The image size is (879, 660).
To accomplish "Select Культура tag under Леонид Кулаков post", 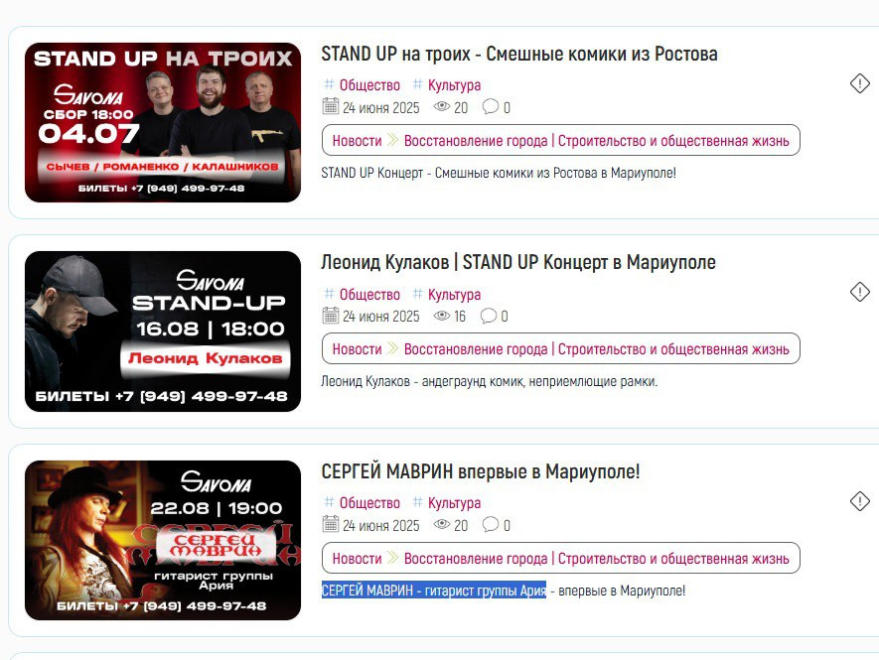I will click(x=454, y=294).
